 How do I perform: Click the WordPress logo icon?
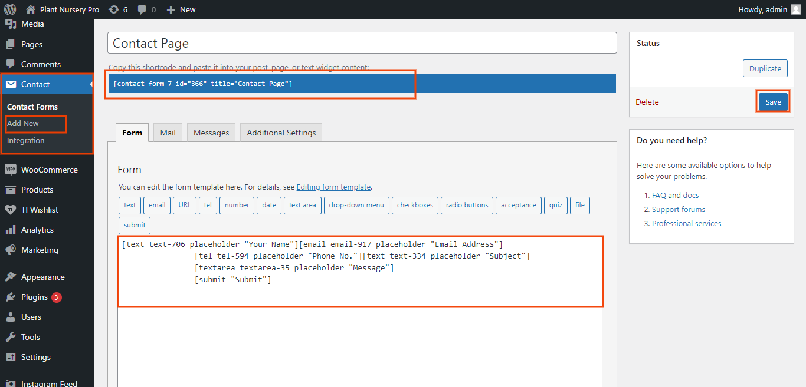pyautogui.click(x=10, y=9)
